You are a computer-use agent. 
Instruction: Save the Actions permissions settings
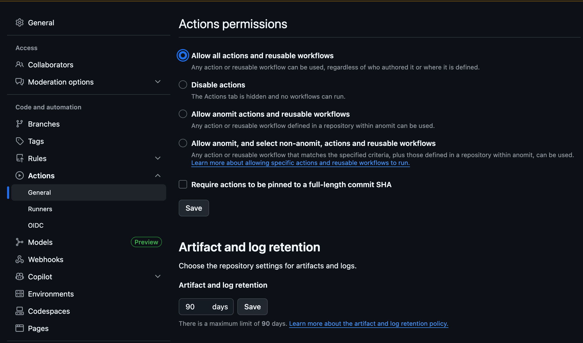coord(194,208)
